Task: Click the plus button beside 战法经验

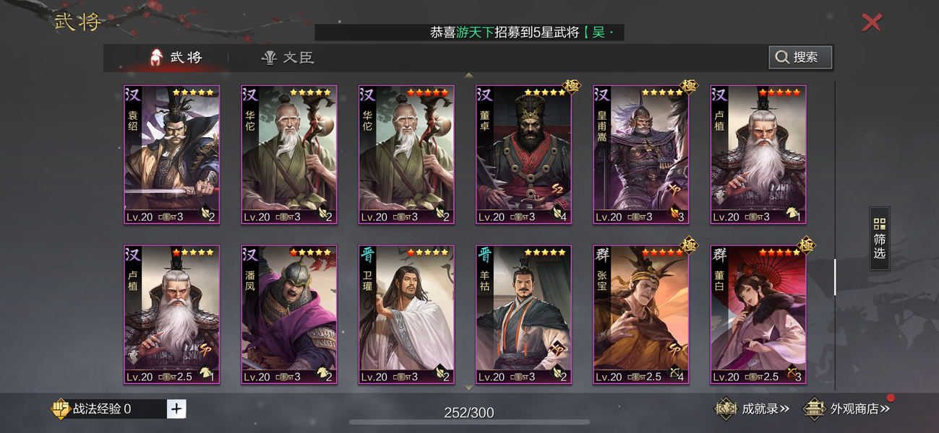Action: (x=176, y=409)
